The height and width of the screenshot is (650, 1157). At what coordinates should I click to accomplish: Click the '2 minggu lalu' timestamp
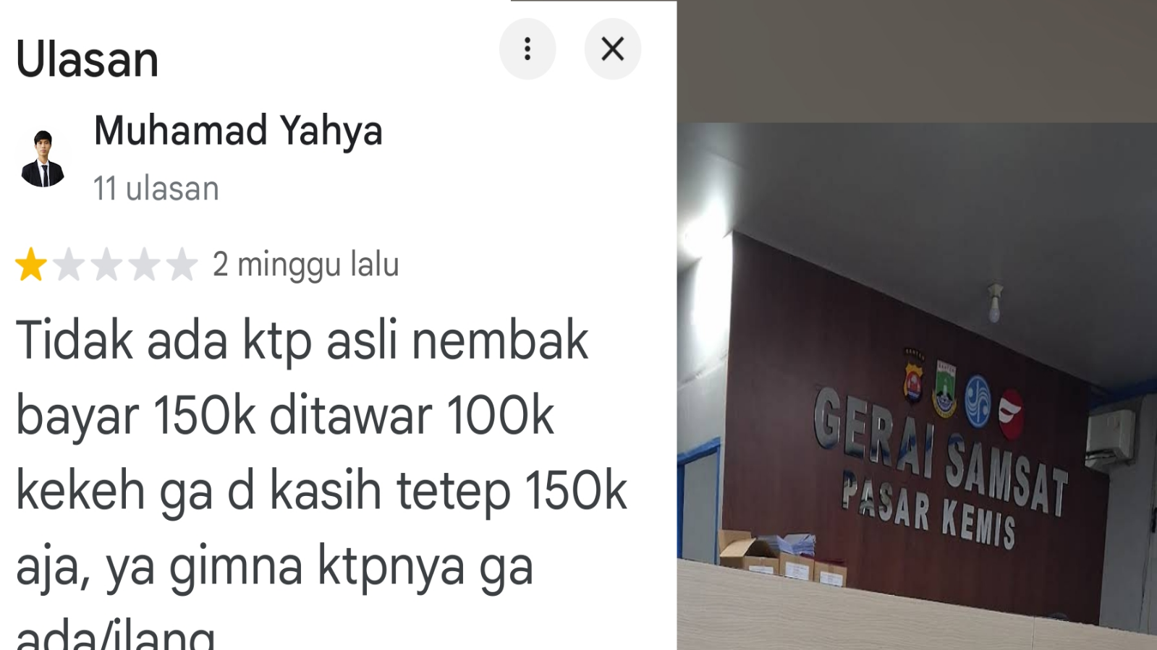click(x=305, y=265)
